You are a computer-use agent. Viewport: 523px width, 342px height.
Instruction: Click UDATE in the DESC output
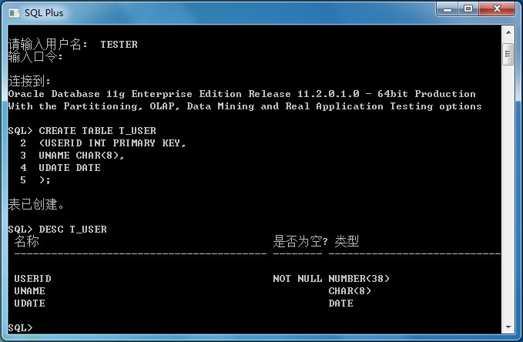click(x=30, y=303)
